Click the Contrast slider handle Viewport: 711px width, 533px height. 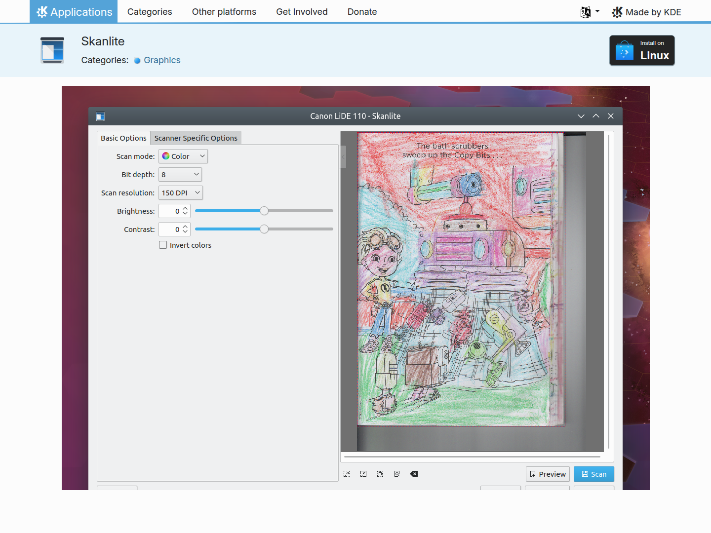[x=264, y=229]
